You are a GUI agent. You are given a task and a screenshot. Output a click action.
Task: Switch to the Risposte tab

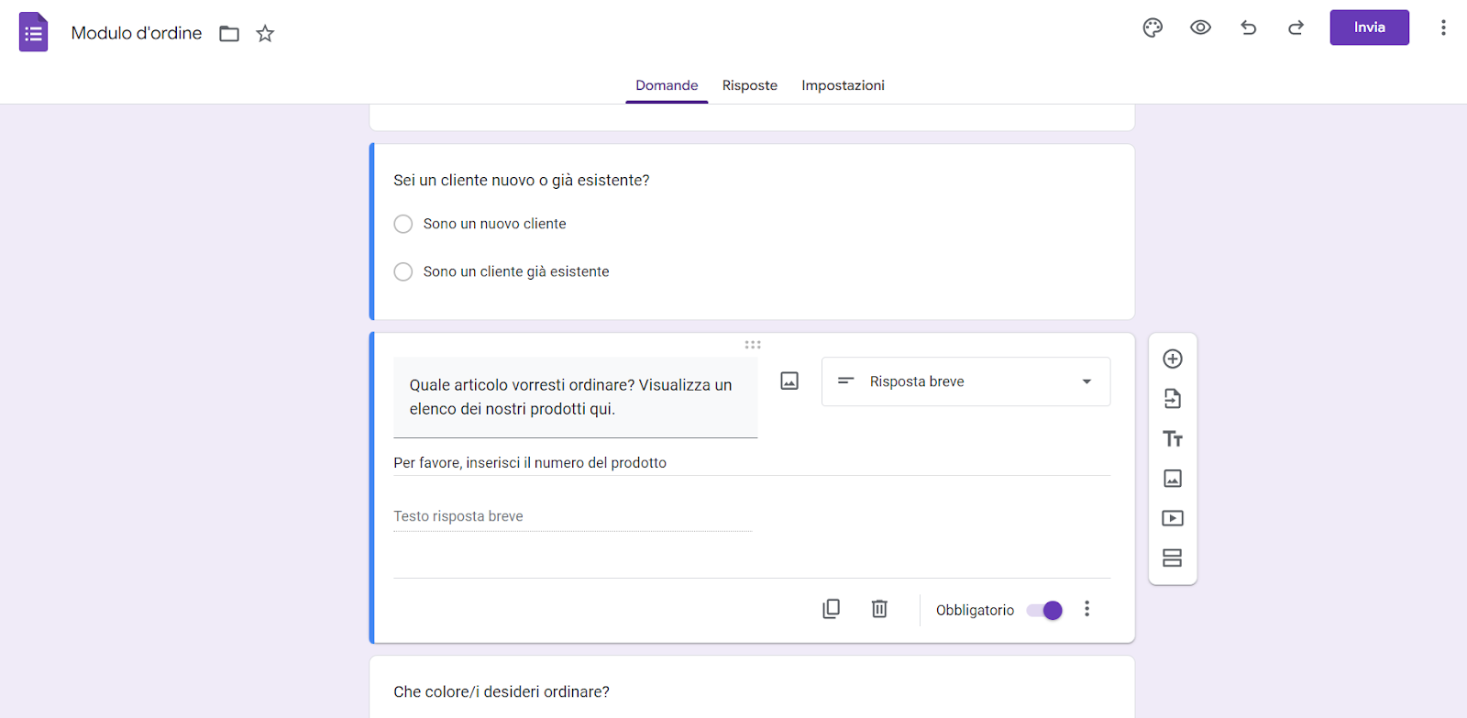click(x=749, y=85)
